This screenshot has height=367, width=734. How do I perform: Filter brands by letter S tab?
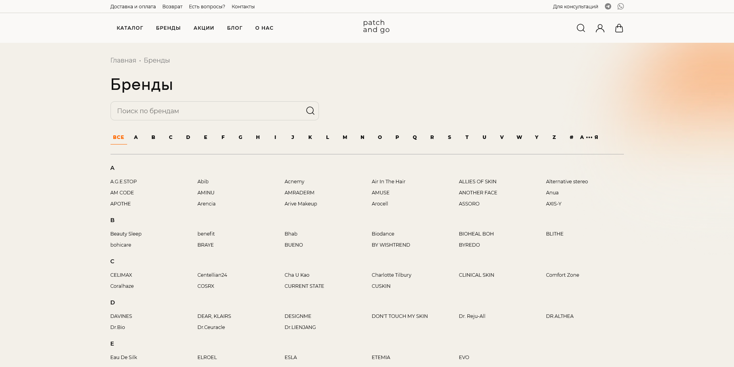450,137
